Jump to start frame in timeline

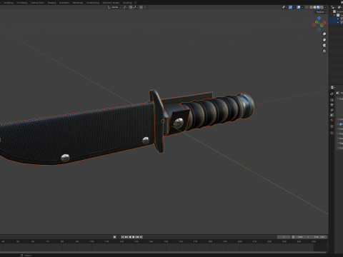pyautogui.click(x=123, y=237)
